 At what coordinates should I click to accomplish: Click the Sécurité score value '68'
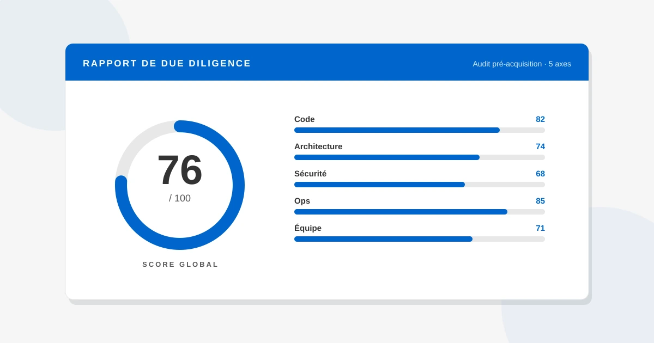pos(540,174)
